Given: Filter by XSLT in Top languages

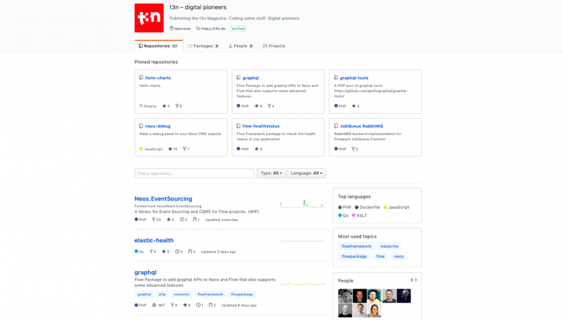Looking at the screenshot, I should [x=360, y=216].
